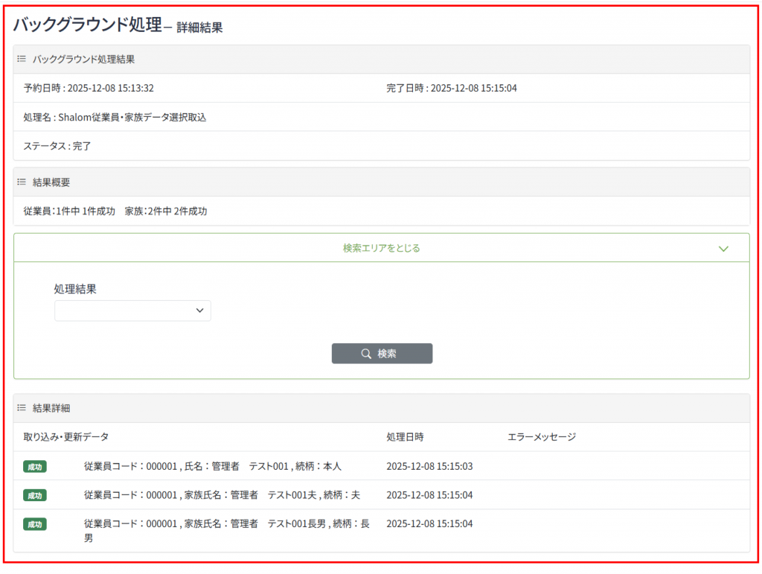The height and width of the screenshot is (574, 762).
Task: Open the 処理結果 dropdown
Action: (132, 310)
